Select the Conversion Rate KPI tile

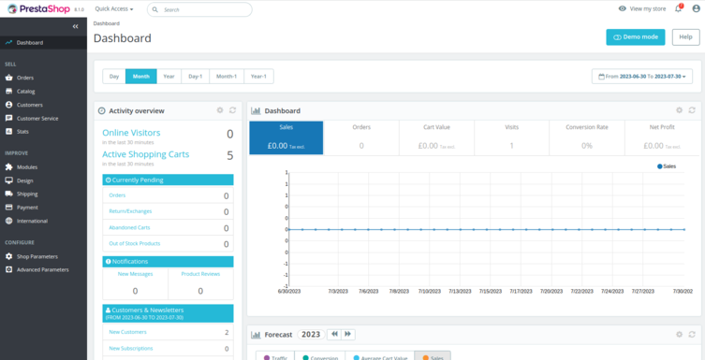pos(587,137)
